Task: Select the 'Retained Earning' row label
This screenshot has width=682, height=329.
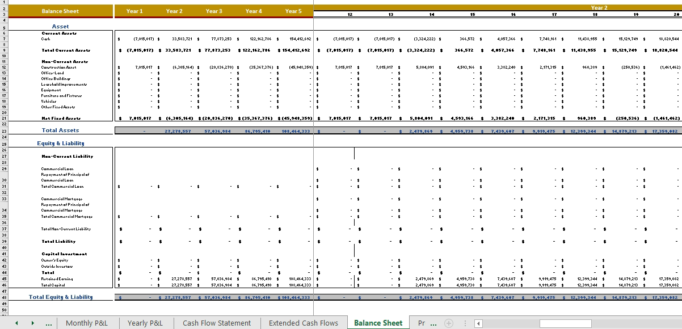Action: pos(57,279)
